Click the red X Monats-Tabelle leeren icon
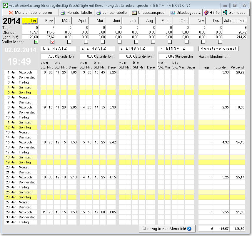This screenshot has width=252, height=236. pyautogui.click(x=11, y=13)
